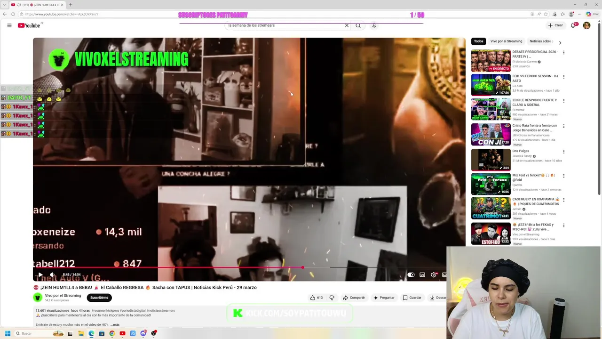
Task: Open options menu for Mix Feid vs ferxxo
Action: coord(564,176)
